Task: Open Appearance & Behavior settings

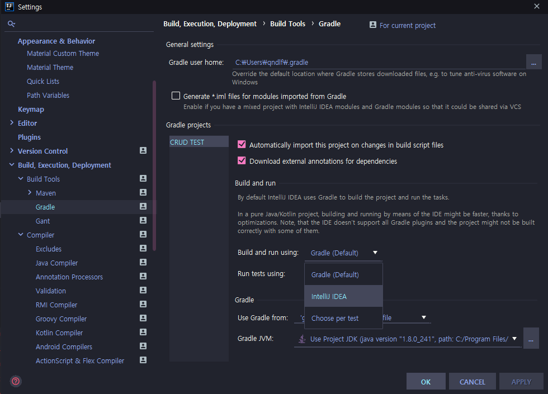Action: click(x=56, y=41)
